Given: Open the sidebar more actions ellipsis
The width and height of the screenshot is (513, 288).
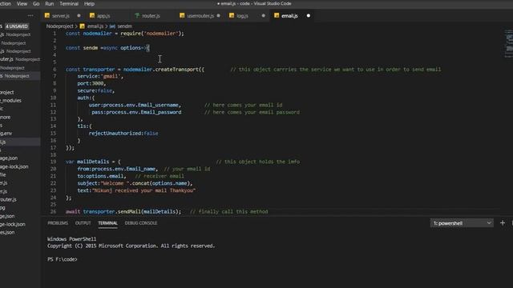Looking at the screenshot, I should tap(30, 16).
